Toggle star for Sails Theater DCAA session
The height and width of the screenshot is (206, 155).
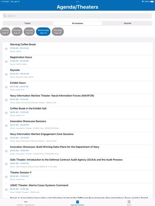(x=6, y=164)
